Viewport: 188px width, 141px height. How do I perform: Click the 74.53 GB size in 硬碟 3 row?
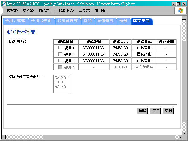click(120, 61)
